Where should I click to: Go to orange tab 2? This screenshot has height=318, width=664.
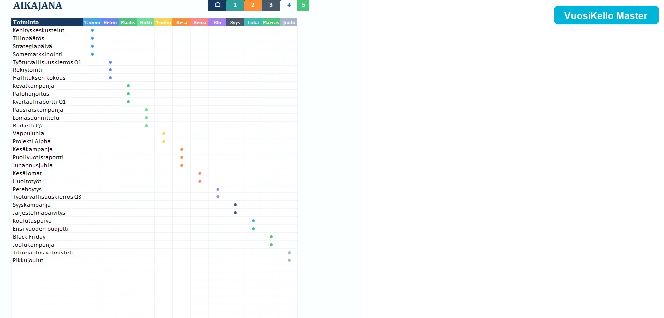(253, 5)
